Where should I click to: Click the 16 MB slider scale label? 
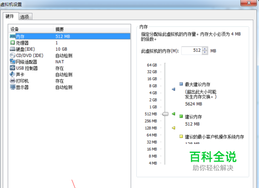(x=152, y=149)
